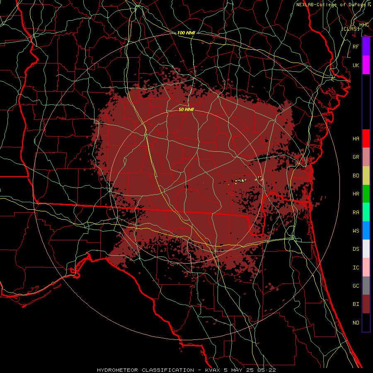
Task: Click the ND black legend swatch
Action: tap(366, 322)
